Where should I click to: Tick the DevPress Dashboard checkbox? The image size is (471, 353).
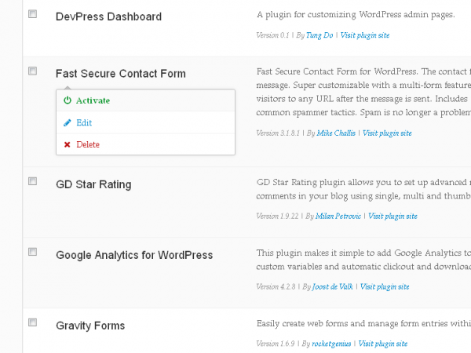(x=32, y=14)
